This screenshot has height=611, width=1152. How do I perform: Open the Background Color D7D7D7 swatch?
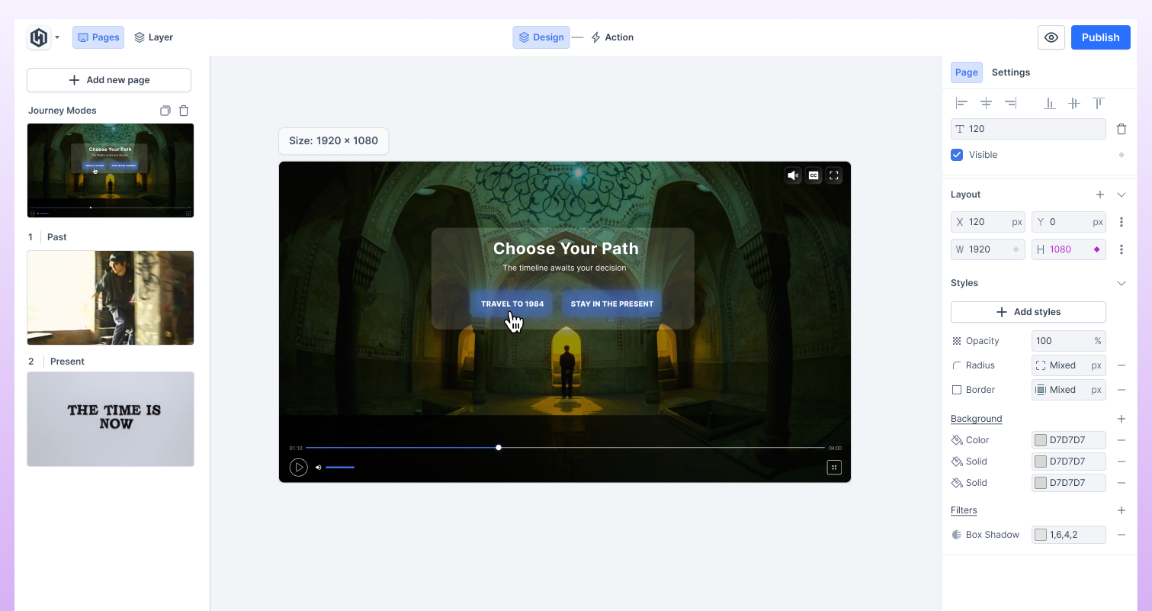point(1040,440)
